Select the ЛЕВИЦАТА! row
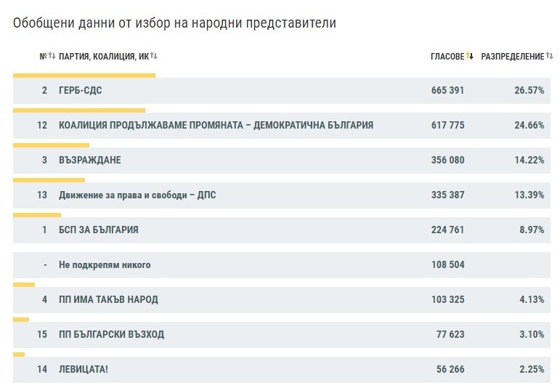Screen dimensions: 560x385 (x=84, y=369)
